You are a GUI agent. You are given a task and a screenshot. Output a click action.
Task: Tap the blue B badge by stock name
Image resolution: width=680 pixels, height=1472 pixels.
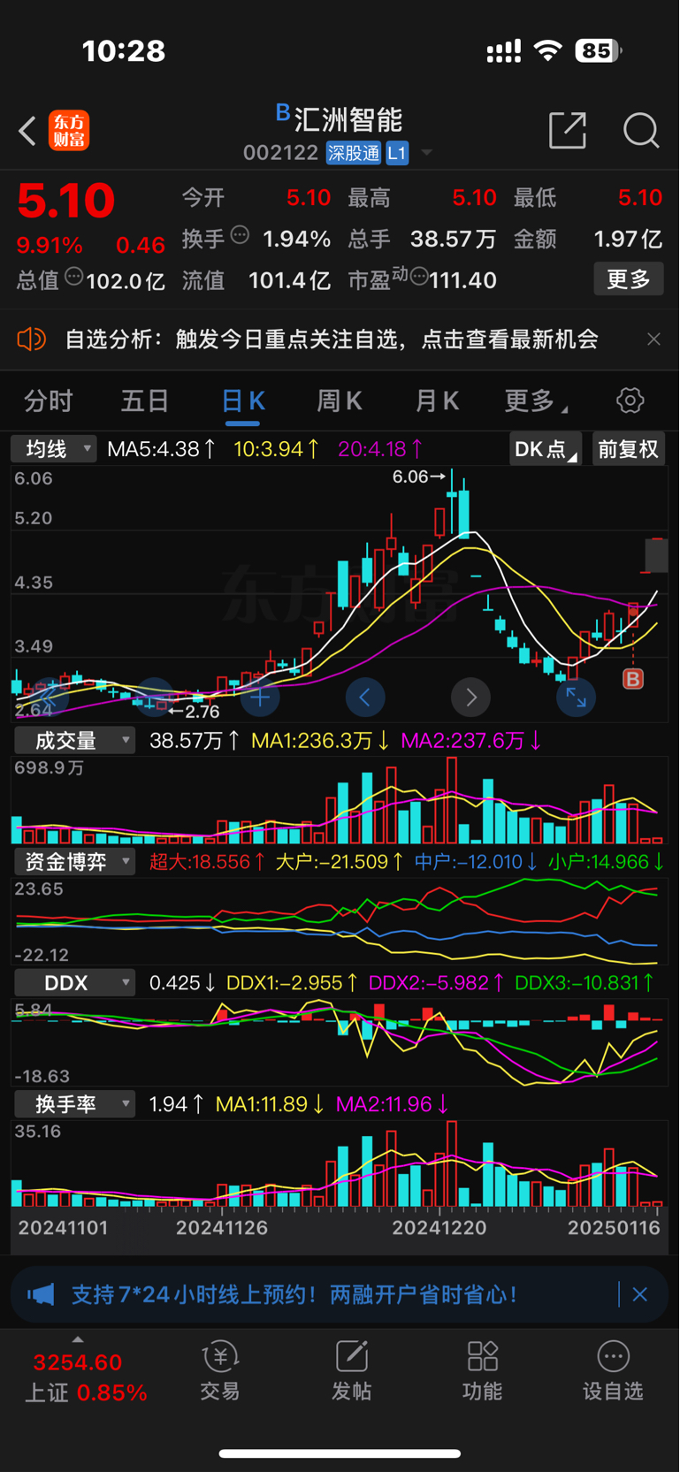(x=283, y=112)
